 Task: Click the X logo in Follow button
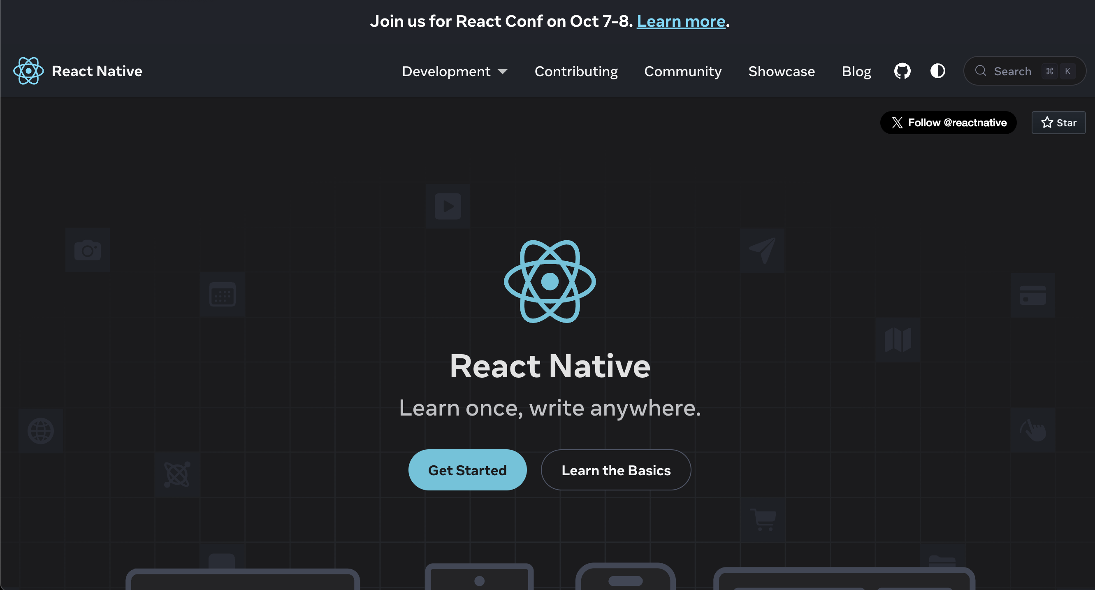pyautogui.click(x=897, y=123)
